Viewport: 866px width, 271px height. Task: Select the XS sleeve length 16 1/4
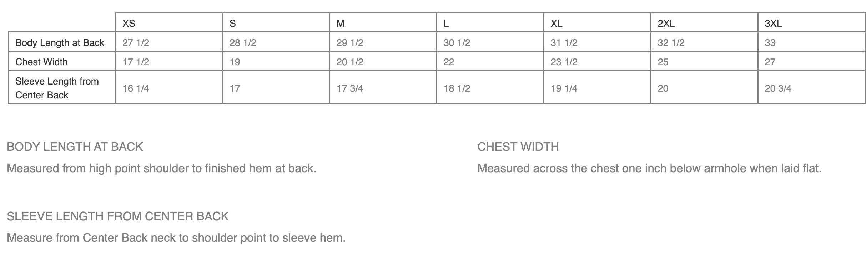(136, 88)
